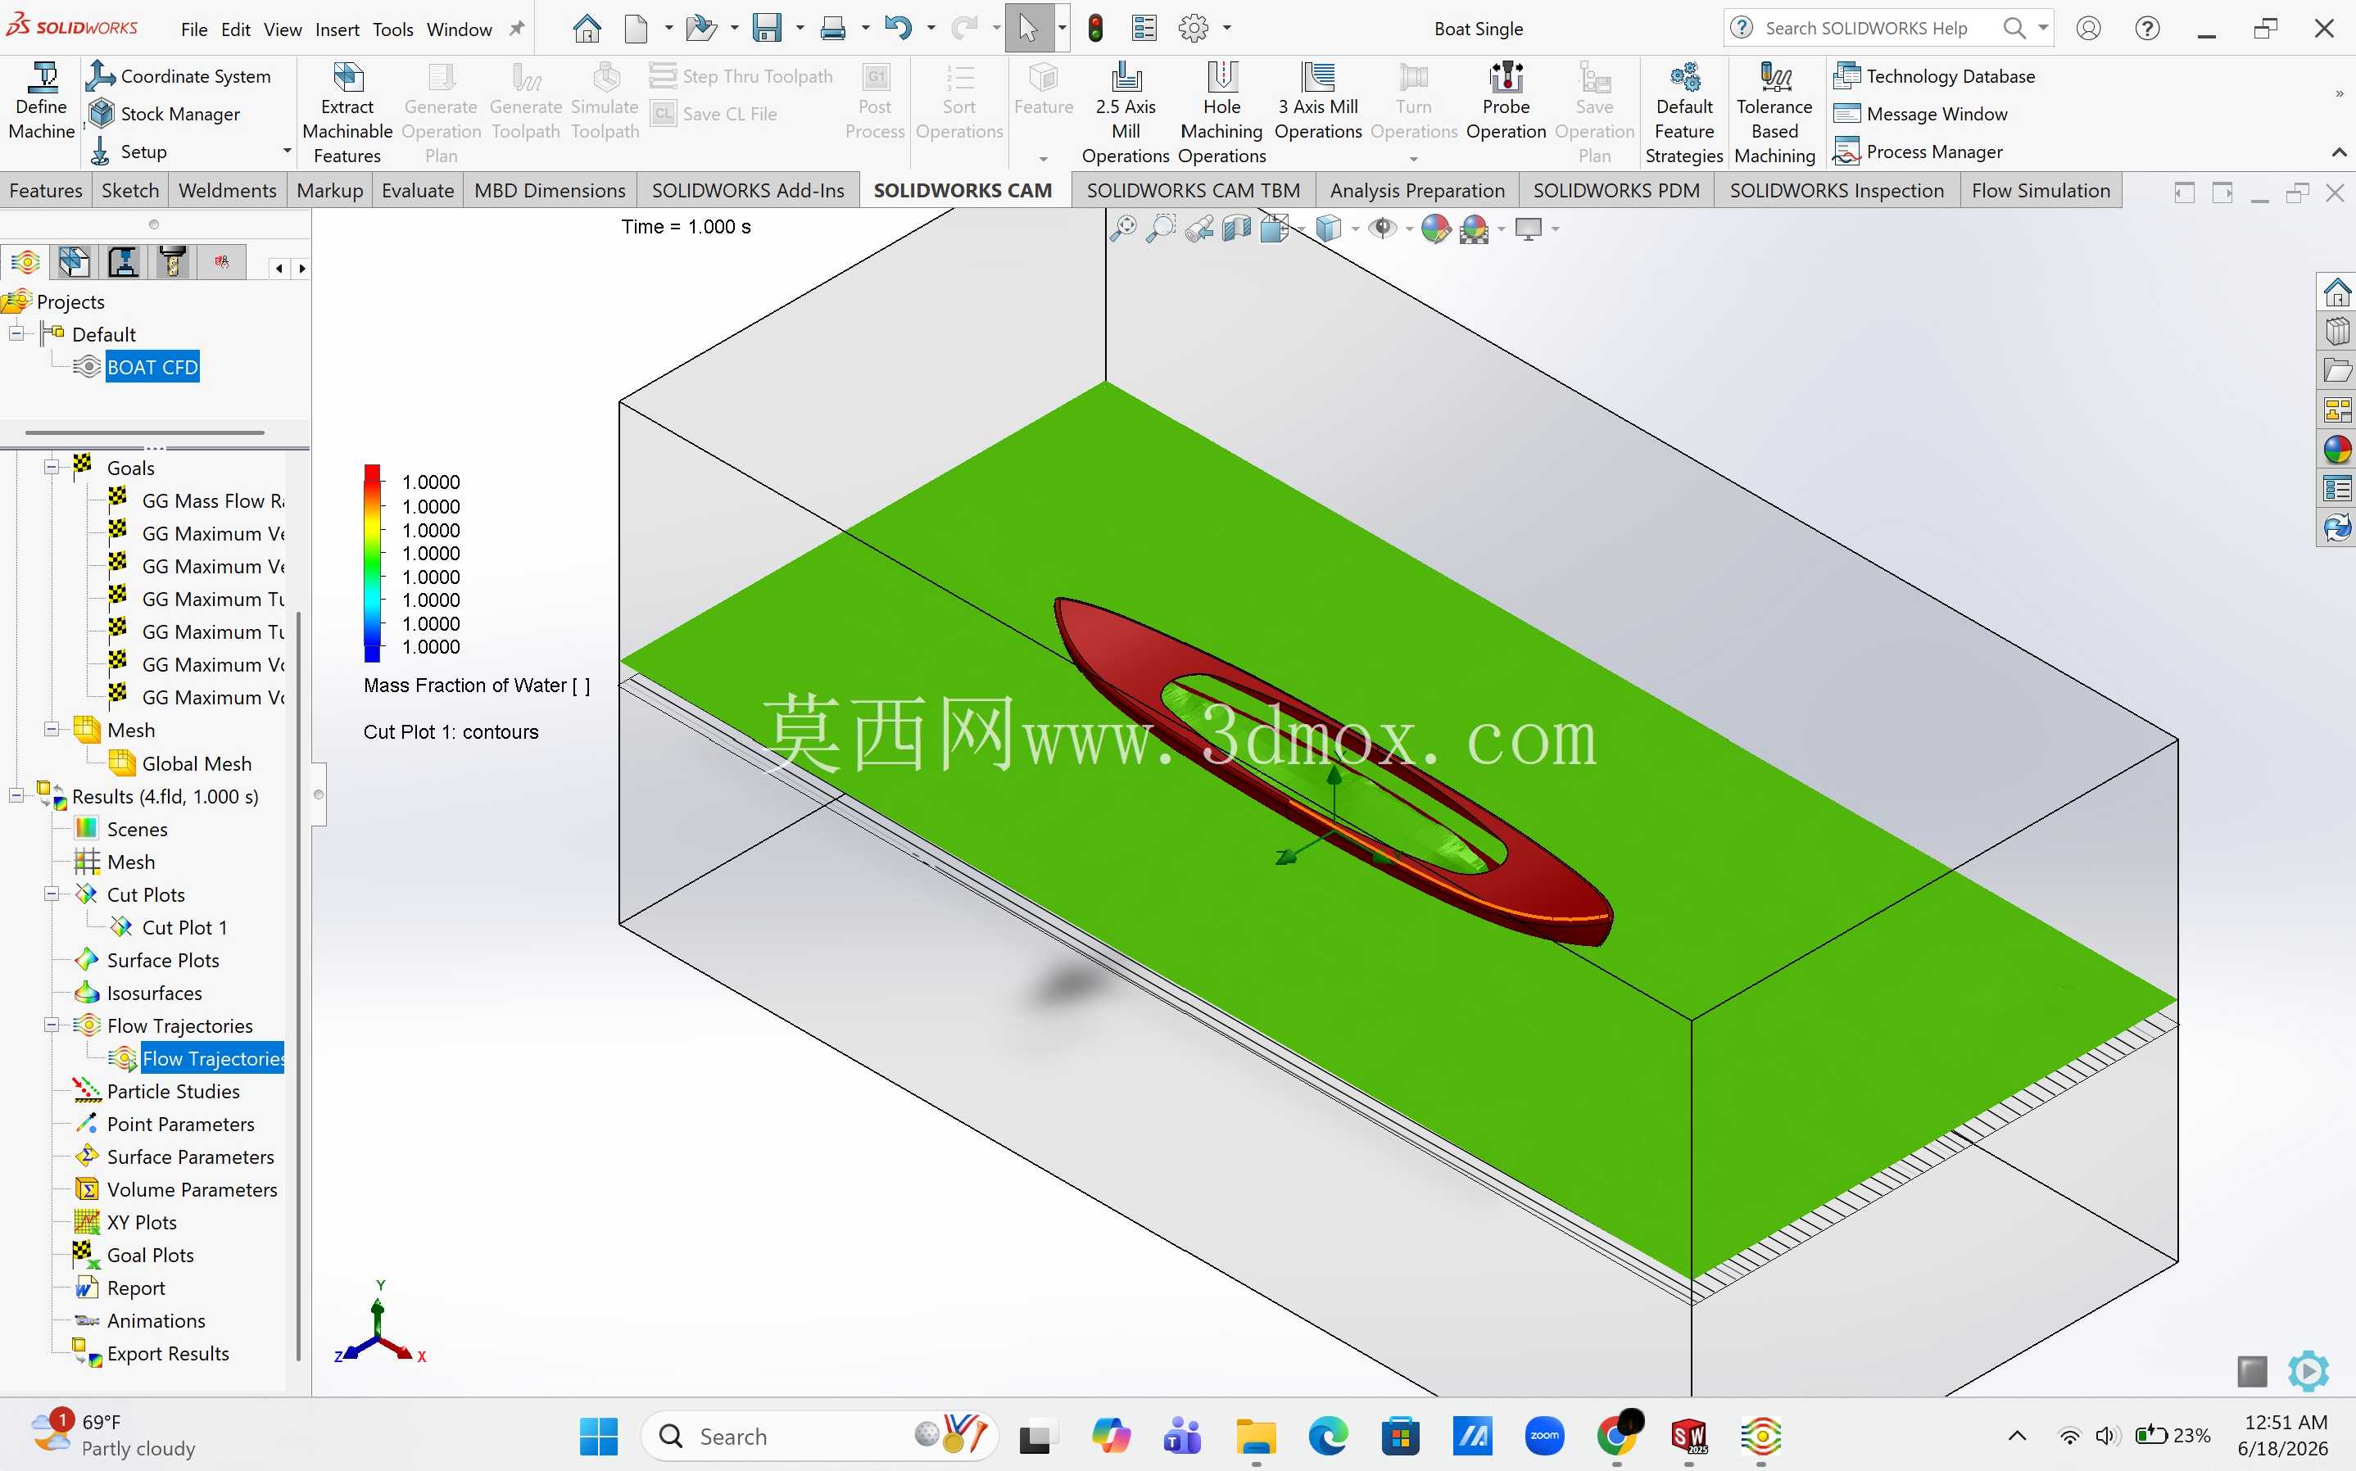Open the Process Manager
This screenshot has width=2356, height=1471.
(1917, 152)
